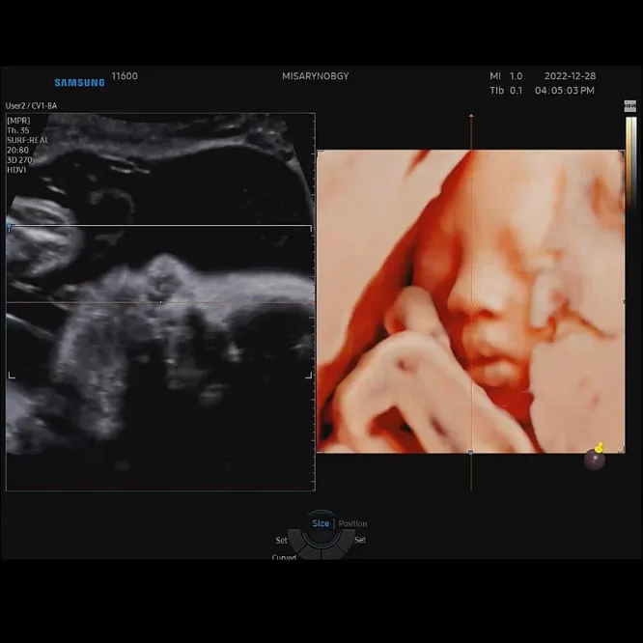Click the arrow atop the 3D vertical cut line
The width and height of the screenshot is (643, 643).
coord(471,116)
